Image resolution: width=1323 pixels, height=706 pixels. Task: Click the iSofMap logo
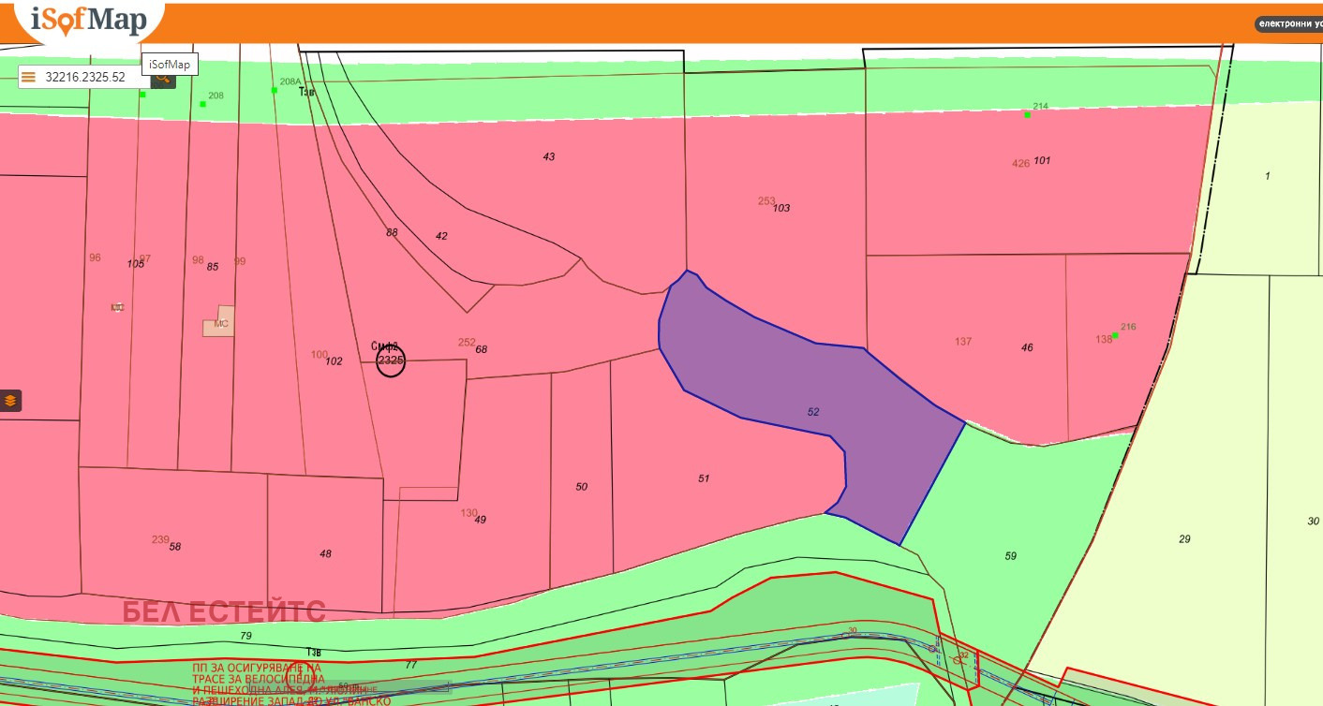88,21
